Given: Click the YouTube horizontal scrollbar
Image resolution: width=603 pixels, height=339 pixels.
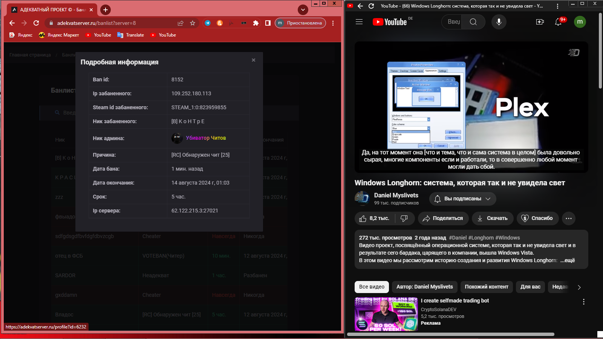Looking at the screenshot, I should click(451, 334).
